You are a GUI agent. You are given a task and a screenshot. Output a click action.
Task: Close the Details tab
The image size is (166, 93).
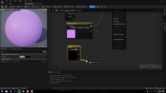point(13,49)
